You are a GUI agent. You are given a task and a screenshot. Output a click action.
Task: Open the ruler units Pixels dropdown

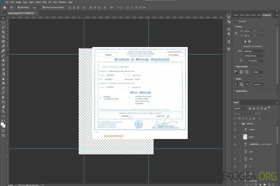tap(258, 72)
